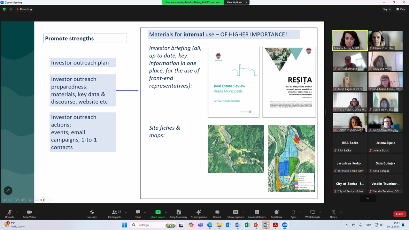Screen dimensions: 409x230
Task: Click the green encryption shield icon
Action: 4,9
